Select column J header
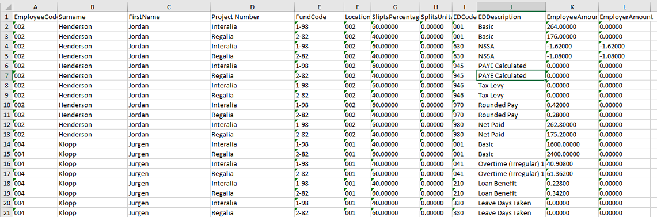The height and width of the screenshot is (217, 657). click(511, 6)
